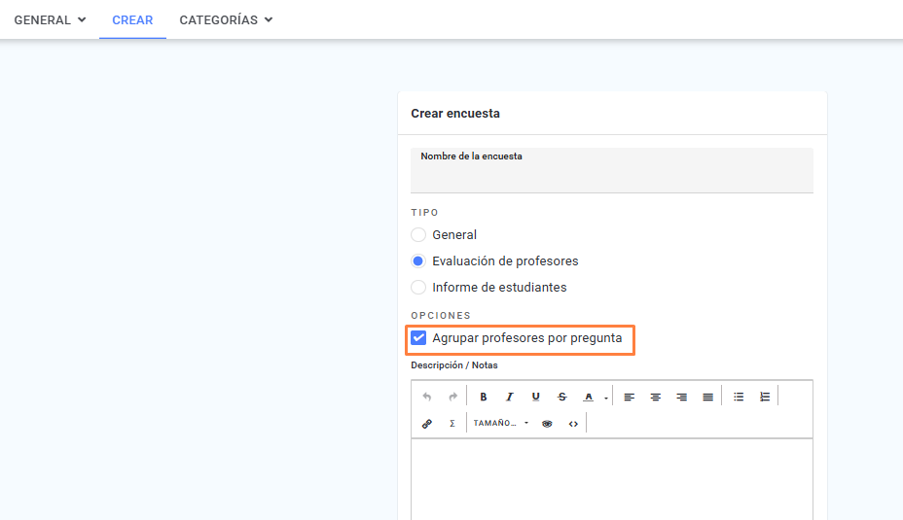Uncheck Agrupar profesores por pregunta

point(418,337)
